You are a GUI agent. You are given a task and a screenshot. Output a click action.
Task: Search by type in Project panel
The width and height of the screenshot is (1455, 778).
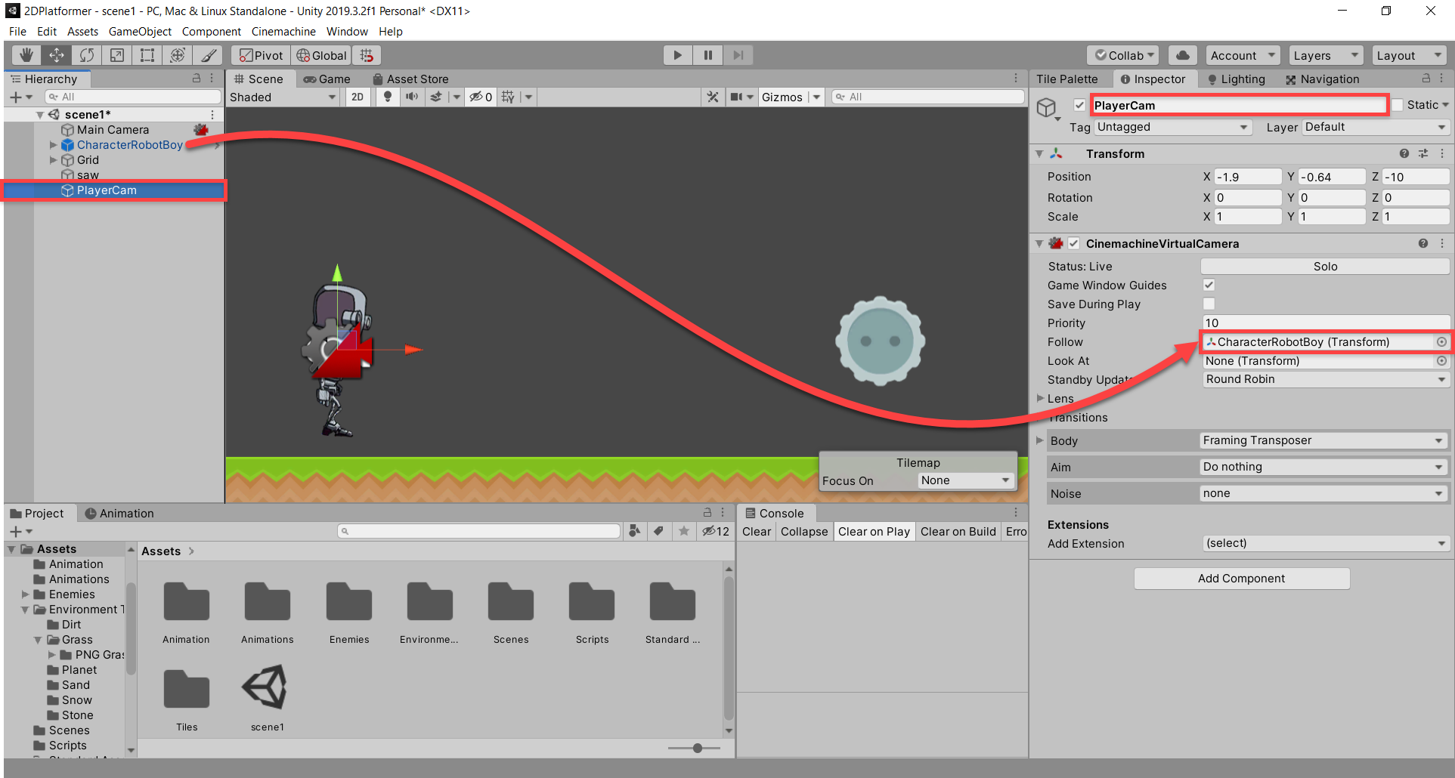point(635,531)
